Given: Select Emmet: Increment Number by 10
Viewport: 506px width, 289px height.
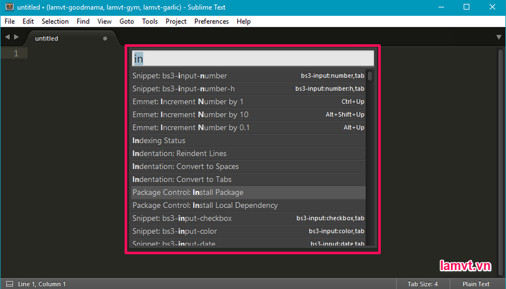Looking at the screenshot, I should click(248, 114).
